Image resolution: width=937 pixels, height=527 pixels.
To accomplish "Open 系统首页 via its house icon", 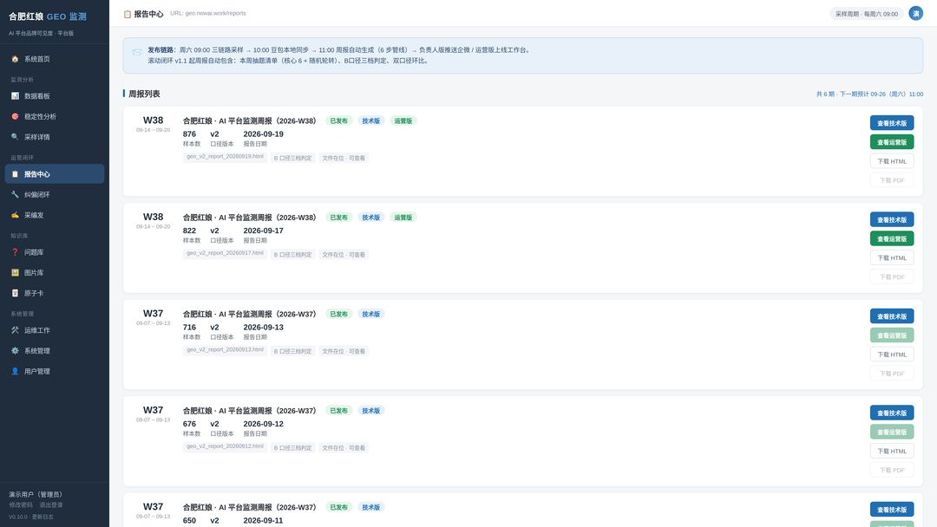I will click(x=15, y=59).
